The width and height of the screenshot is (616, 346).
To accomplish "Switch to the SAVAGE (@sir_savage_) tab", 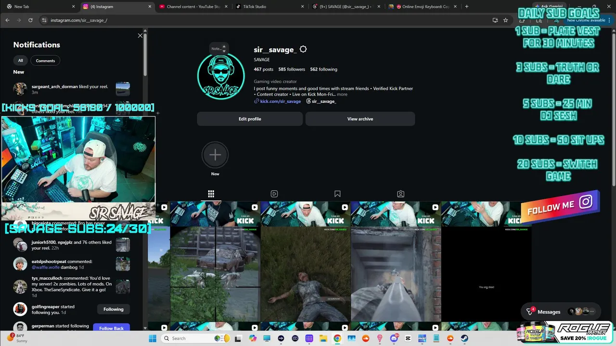I will click(346, 7).
